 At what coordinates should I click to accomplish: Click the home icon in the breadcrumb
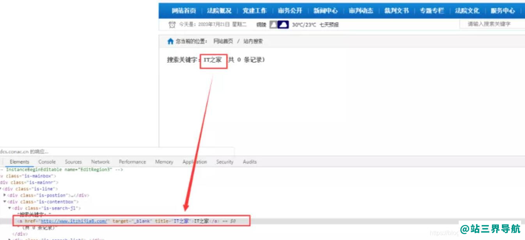170,41
